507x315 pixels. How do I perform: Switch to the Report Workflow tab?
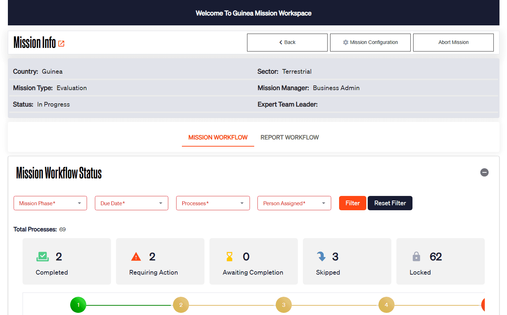[x=289, y=137]
